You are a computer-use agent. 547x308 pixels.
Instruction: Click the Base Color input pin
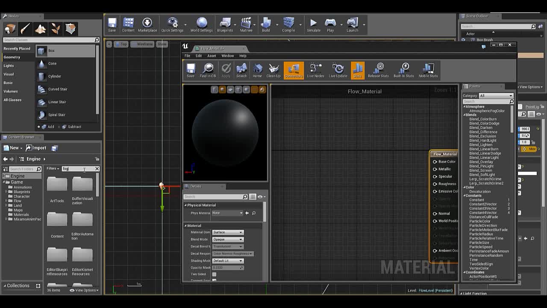435,162
